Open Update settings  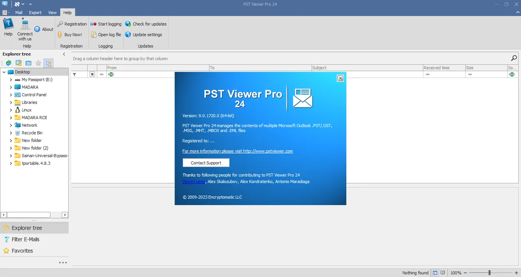(x=144, y=35)
